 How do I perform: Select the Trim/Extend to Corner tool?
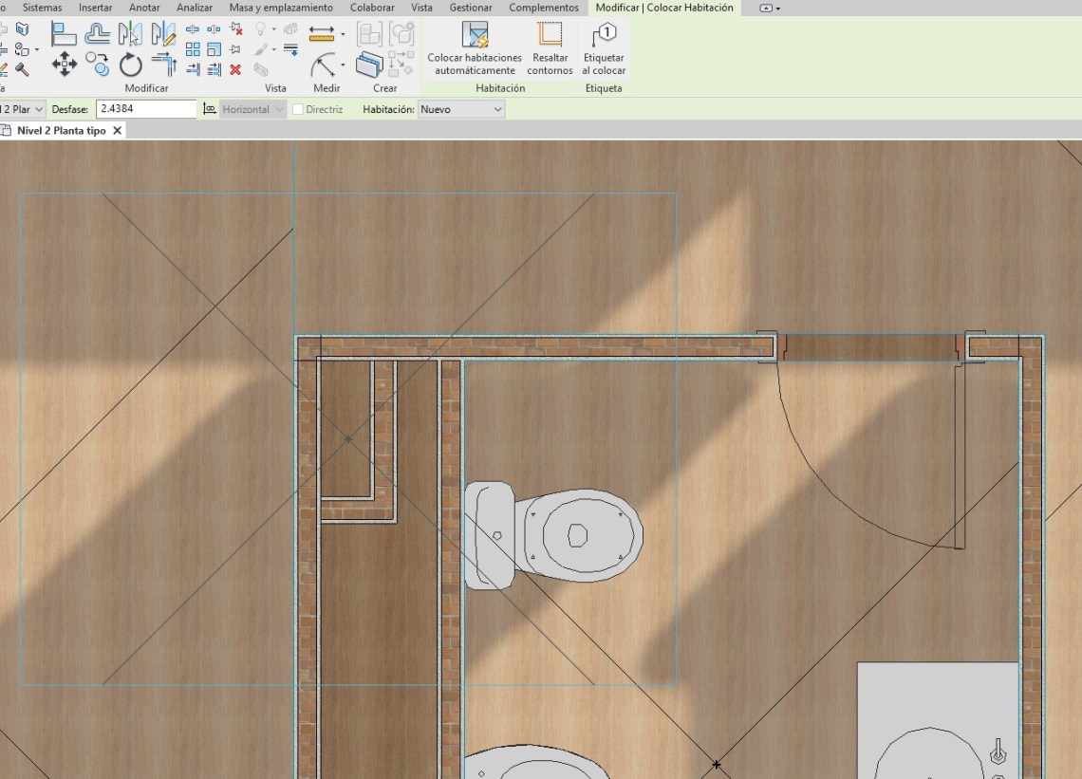(x=163, y=65)
